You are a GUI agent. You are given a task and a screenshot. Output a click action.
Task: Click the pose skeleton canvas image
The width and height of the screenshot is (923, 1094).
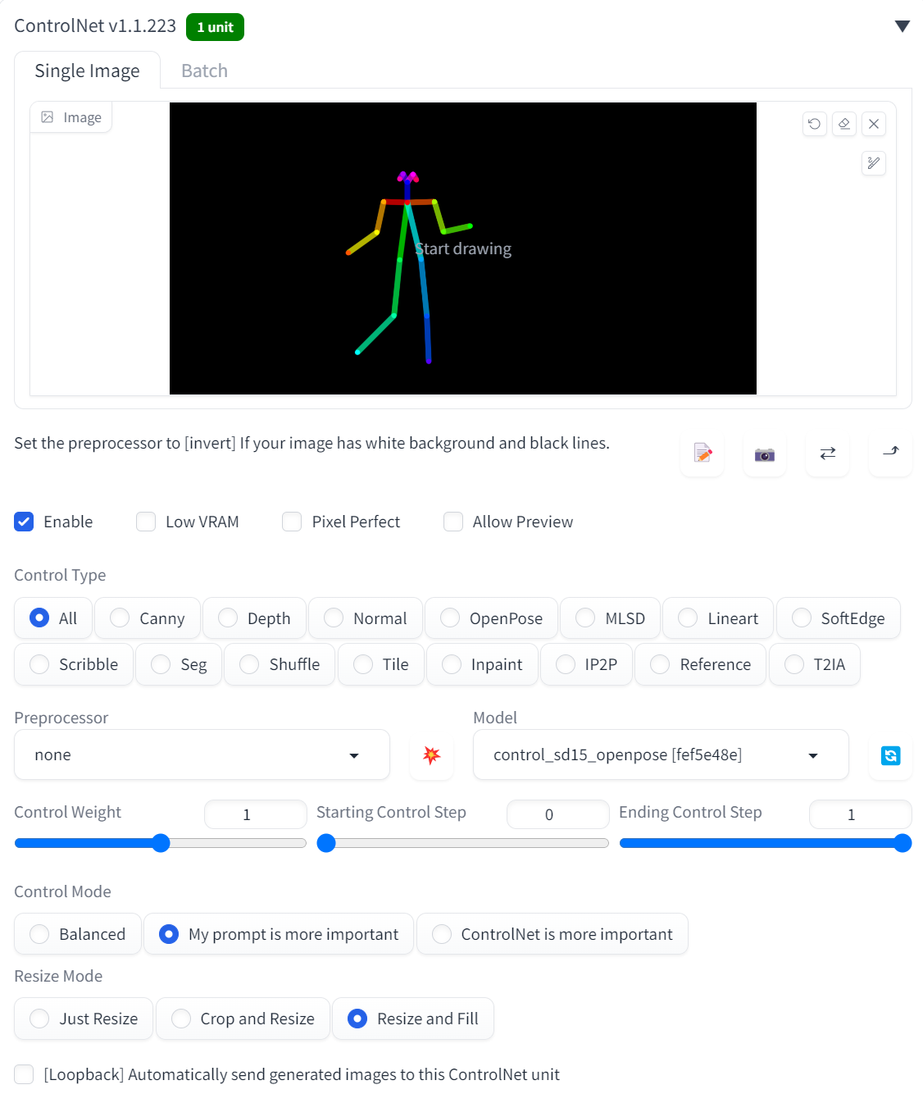click(463, 248)
